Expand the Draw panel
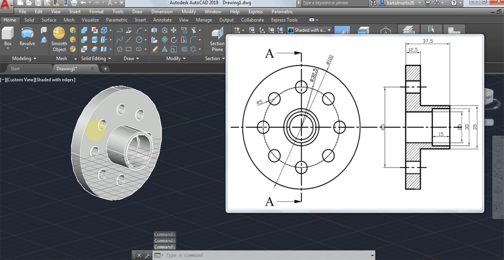Viewport: 504px width, 260px height. (x=131, y=58)
